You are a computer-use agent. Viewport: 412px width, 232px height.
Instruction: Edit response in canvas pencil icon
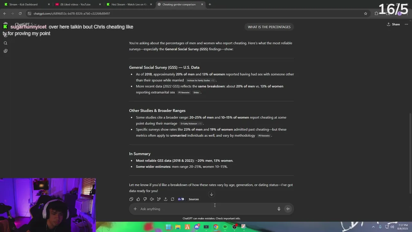click(x=159, y=199)
